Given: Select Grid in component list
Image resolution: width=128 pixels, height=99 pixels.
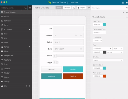Looking at the screenshot, I should 16,34.
